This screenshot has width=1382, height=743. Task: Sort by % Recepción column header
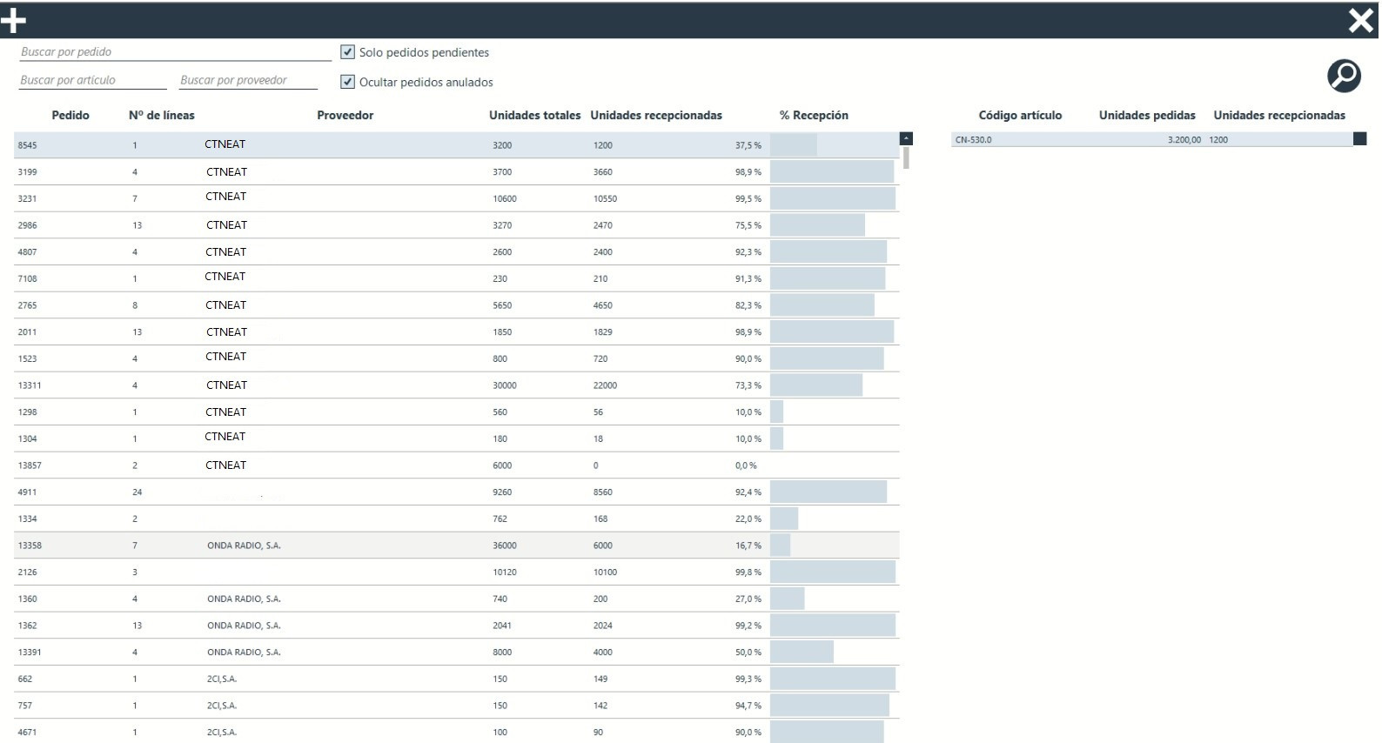(x=813, y=115)
